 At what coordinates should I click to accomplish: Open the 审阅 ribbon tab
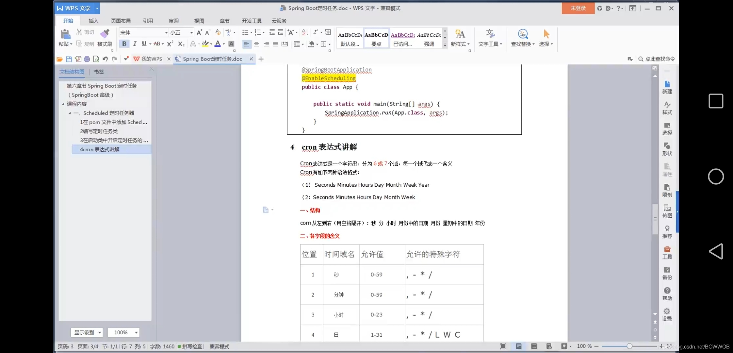pos(173,21)
